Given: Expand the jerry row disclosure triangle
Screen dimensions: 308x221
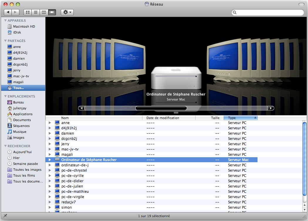Looking at the screenshot, I should tap(50, 144).
